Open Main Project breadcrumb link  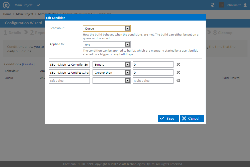tap(25, 14)
